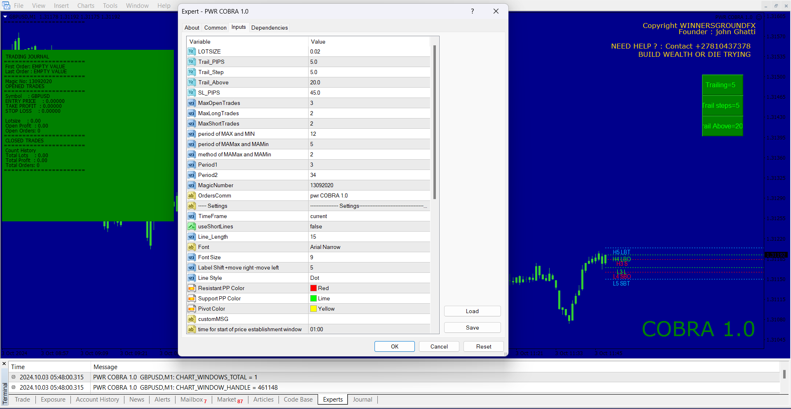This screenshot has height=409, width=791.
Task: Switch to the Common tab
Action: 215,28
